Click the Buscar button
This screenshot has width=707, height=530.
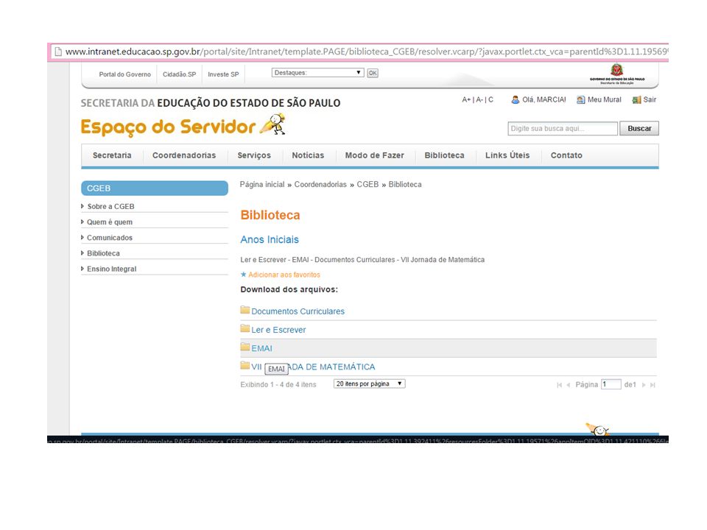(x=639, y=128)
